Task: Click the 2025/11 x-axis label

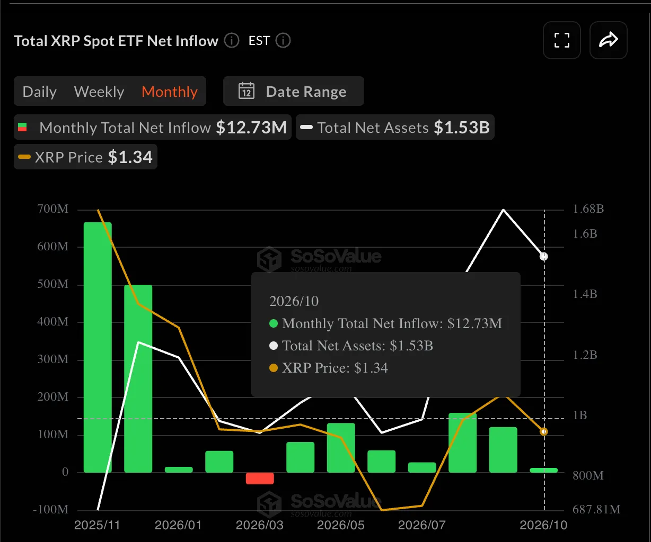Action: coord(97,525)
